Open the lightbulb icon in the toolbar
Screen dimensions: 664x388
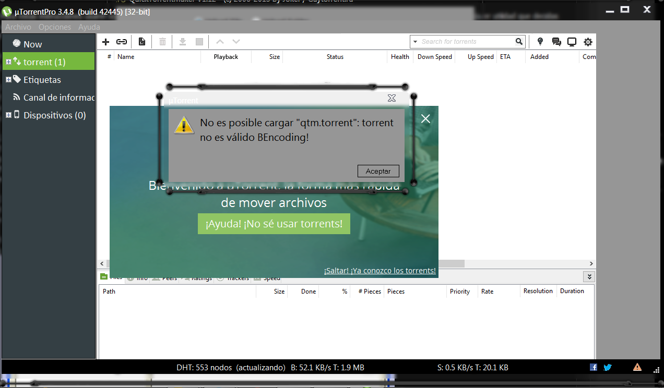pyautogui.click(x=540, y=42)
